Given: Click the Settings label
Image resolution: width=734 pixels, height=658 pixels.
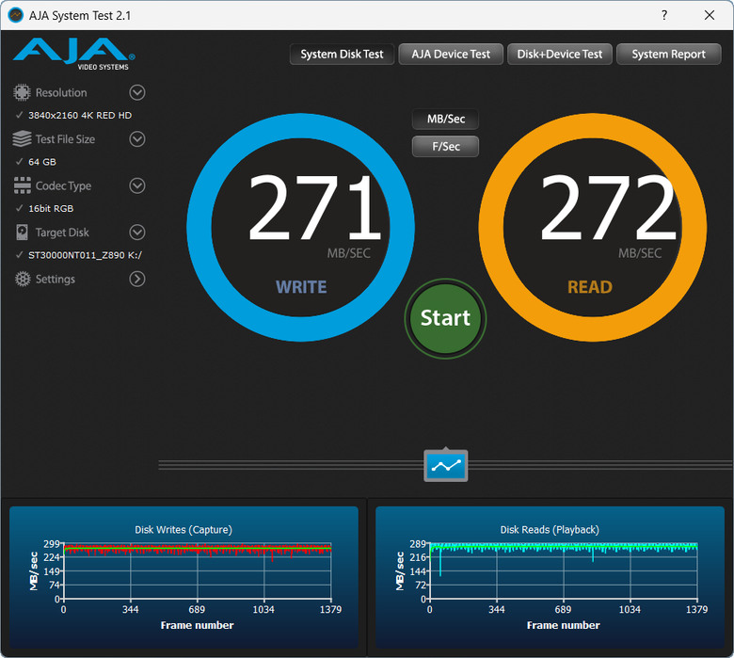Looking at the screenshot, I should pyautogui.click(x=56, y=280).
